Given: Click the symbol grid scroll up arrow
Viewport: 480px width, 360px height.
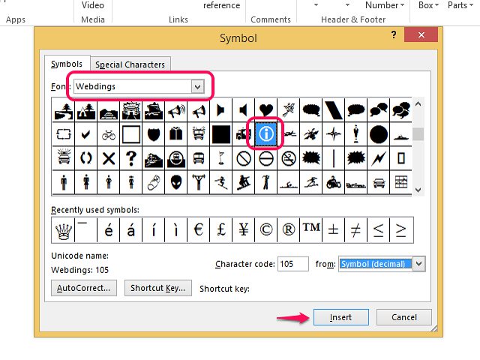Looking at the screenshot, I should click(418, 104).
